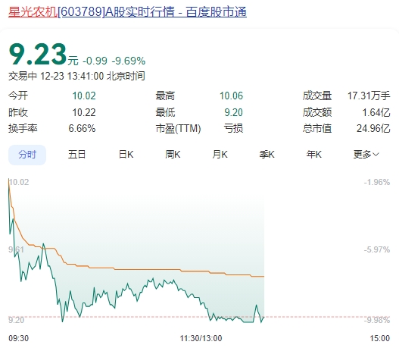
Task: Click the 今开 value 10.02
Action: [x=84, y=96]
